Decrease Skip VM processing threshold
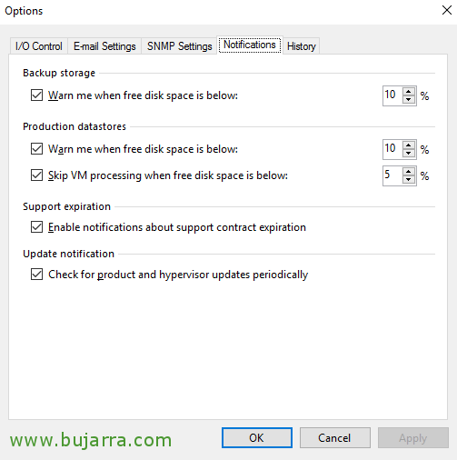This screenshot has width=457, height=460. click(409, 179)
